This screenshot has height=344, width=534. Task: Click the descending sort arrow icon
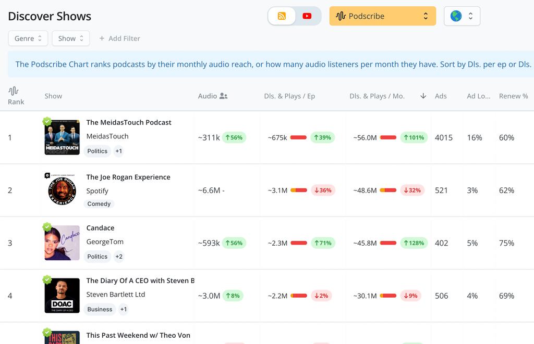[423, 96]
